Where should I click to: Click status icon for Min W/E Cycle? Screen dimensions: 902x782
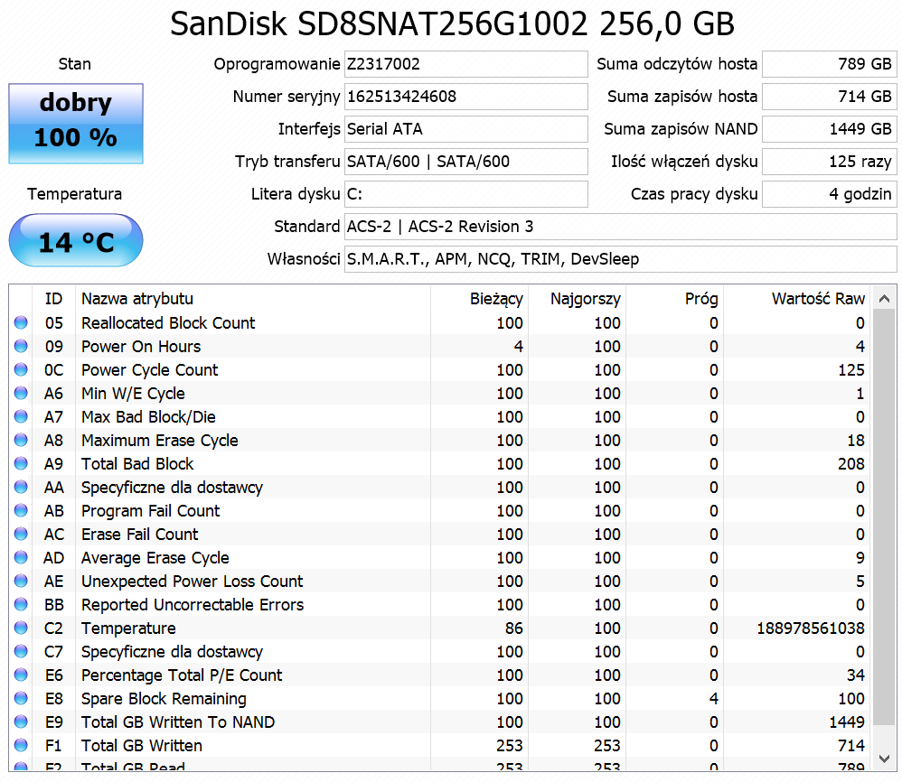click(21, 393)
